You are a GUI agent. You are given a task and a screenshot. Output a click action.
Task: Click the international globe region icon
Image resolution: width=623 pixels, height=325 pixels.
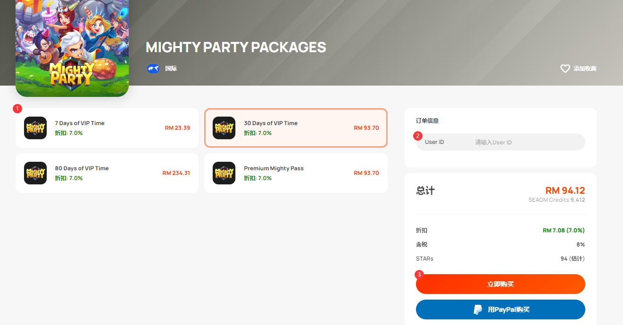[153, 69]
